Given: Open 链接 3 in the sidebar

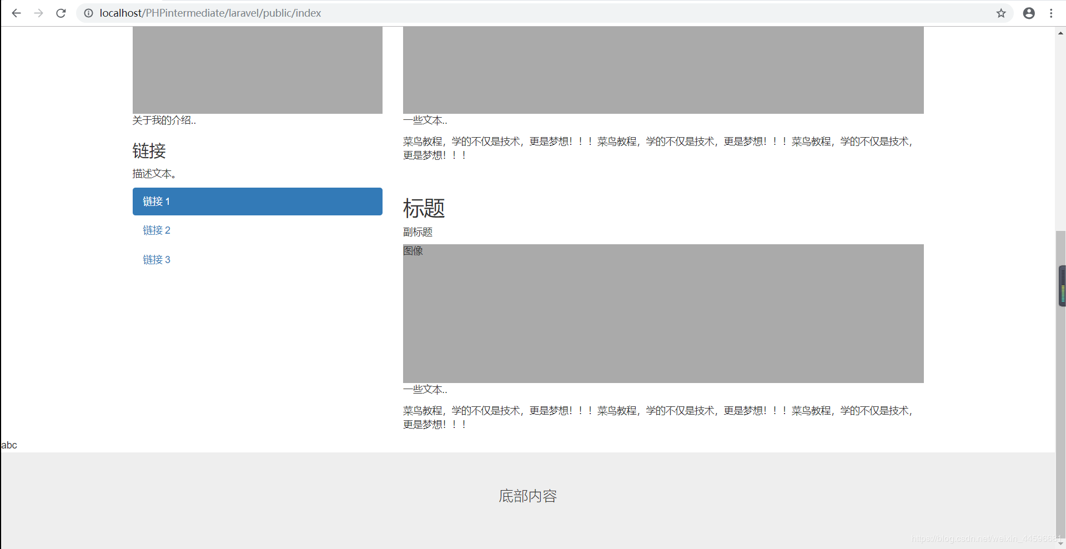Looking at the screenshot, I should click(x=157, y=260).
